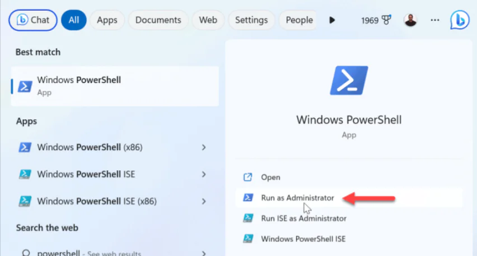Switch to the People filter
The image size is (477, 256).
(x=298, y=20)
